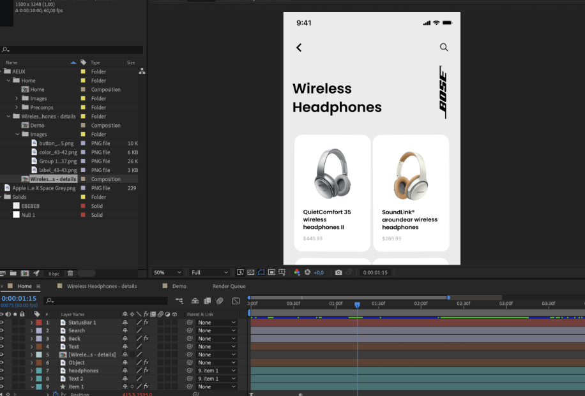This screenshot has height=396, width=585.
Task: Collapse the Wireles..hones - details folder
Action: point(8,116)
